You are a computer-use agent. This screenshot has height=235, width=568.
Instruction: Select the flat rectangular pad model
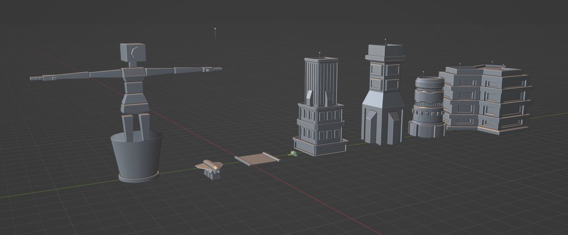coord(257,159)
